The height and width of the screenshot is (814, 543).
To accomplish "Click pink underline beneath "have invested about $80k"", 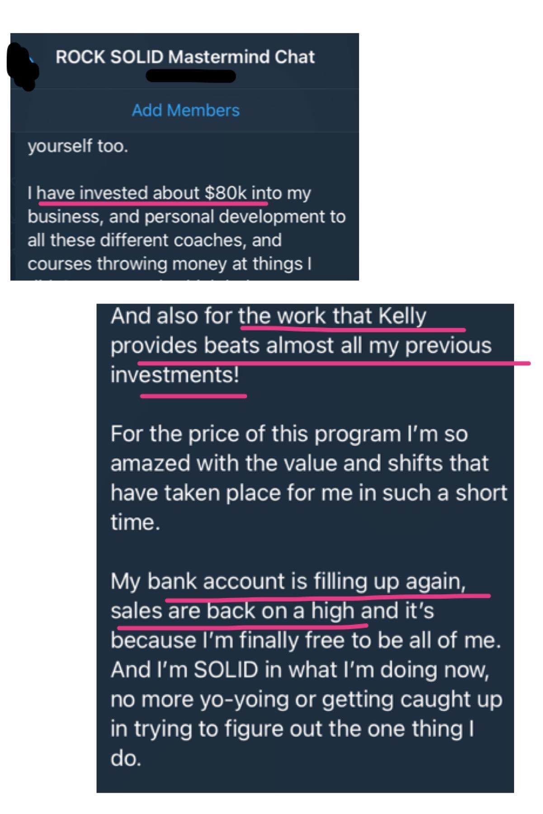I will click(153, 204).
